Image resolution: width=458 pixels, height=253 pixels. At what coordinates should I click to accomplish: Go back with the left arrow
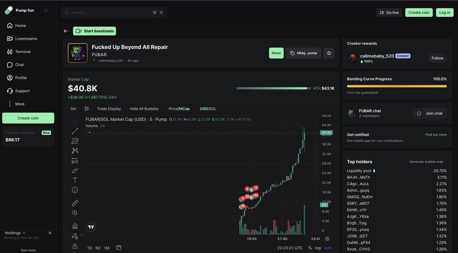coord(66,31)
